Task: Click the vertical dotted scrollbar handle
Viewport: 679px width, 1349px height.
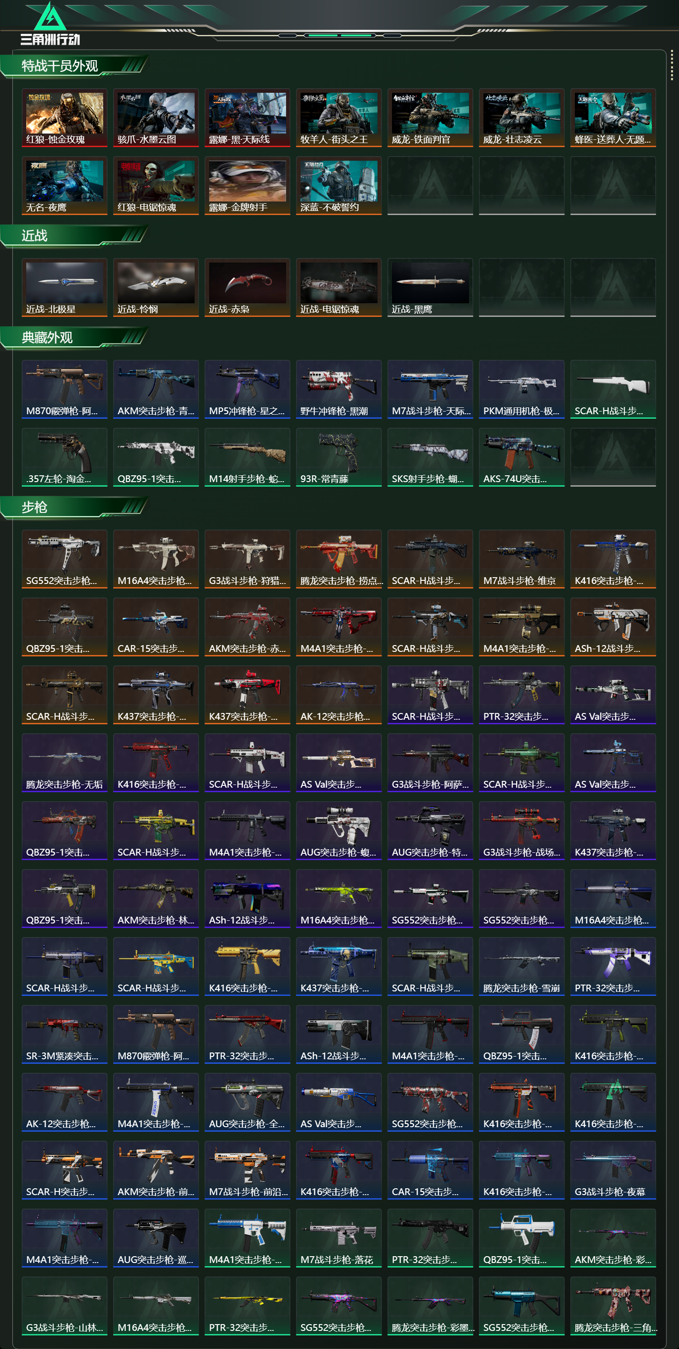Action: (x=672, y=67)
